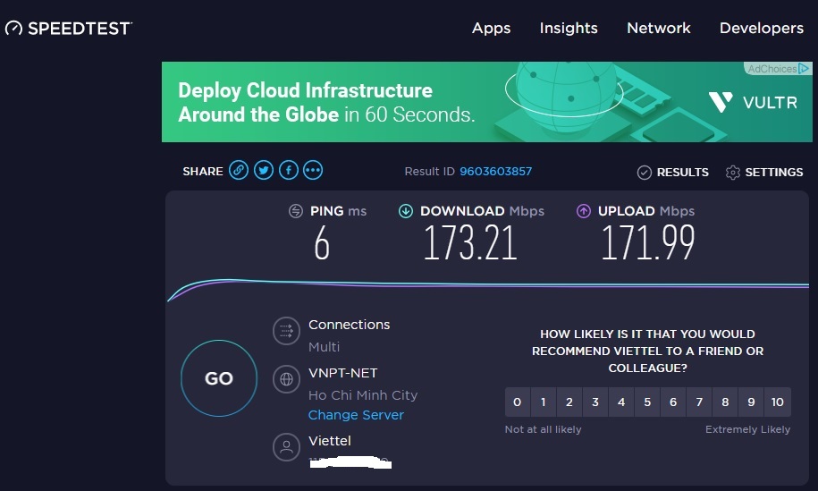Click the Change Server link
818x491 pixels.
coord(356,415)
